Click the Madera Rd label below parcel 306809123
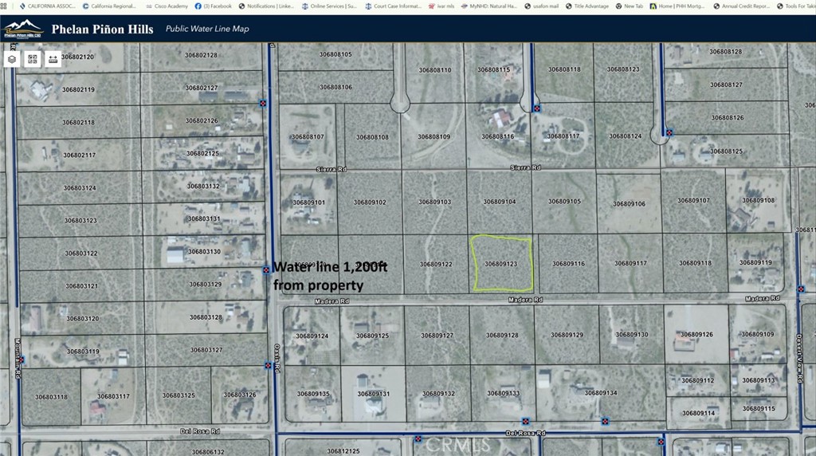The image size is (816, 456). point(525,300)
